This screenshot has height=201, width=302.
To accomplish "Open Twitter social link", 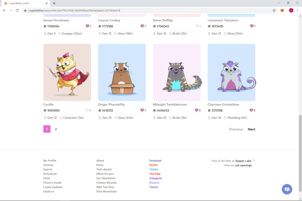I will pos(154,169).
